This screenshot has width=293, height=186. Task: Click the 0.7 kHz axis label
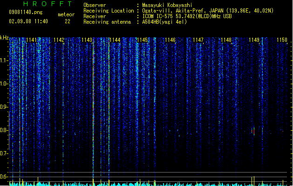pos(4,153)
